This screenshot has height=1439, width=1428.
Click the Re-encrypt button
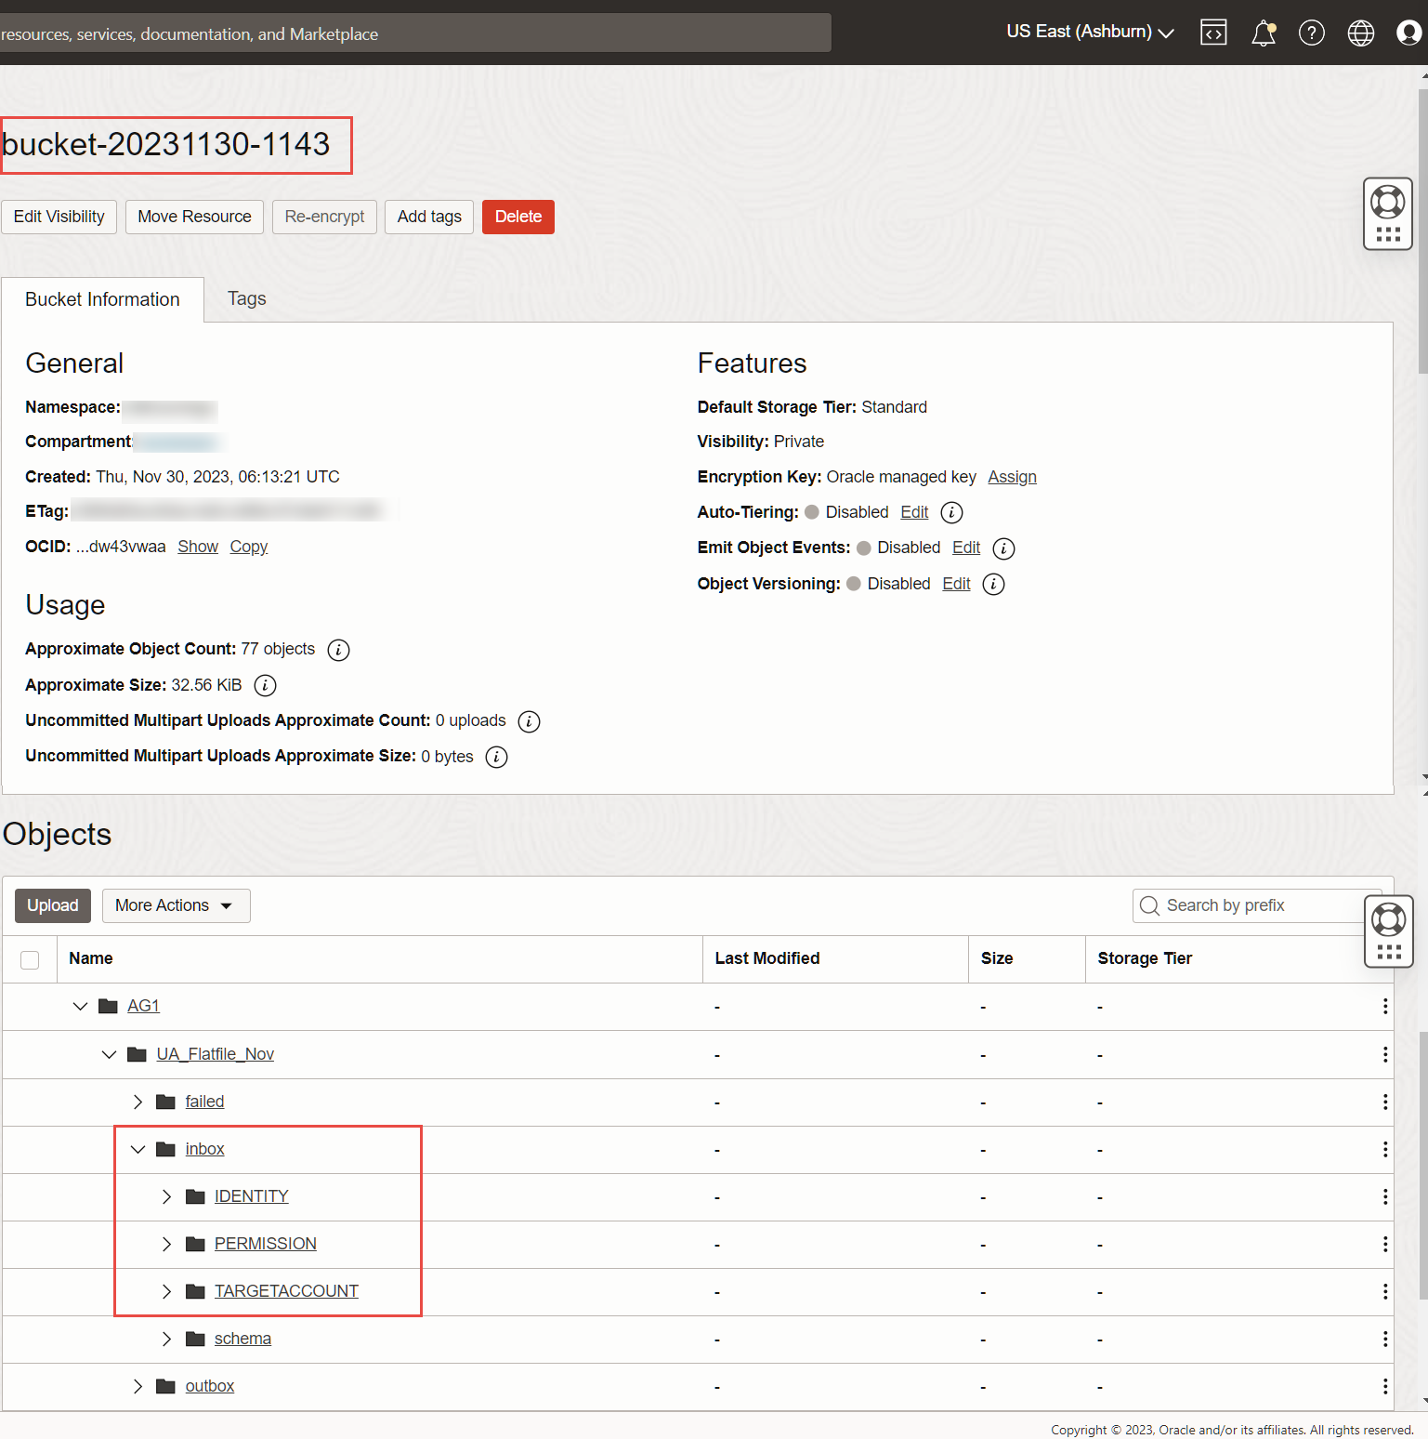click(324, 217)
